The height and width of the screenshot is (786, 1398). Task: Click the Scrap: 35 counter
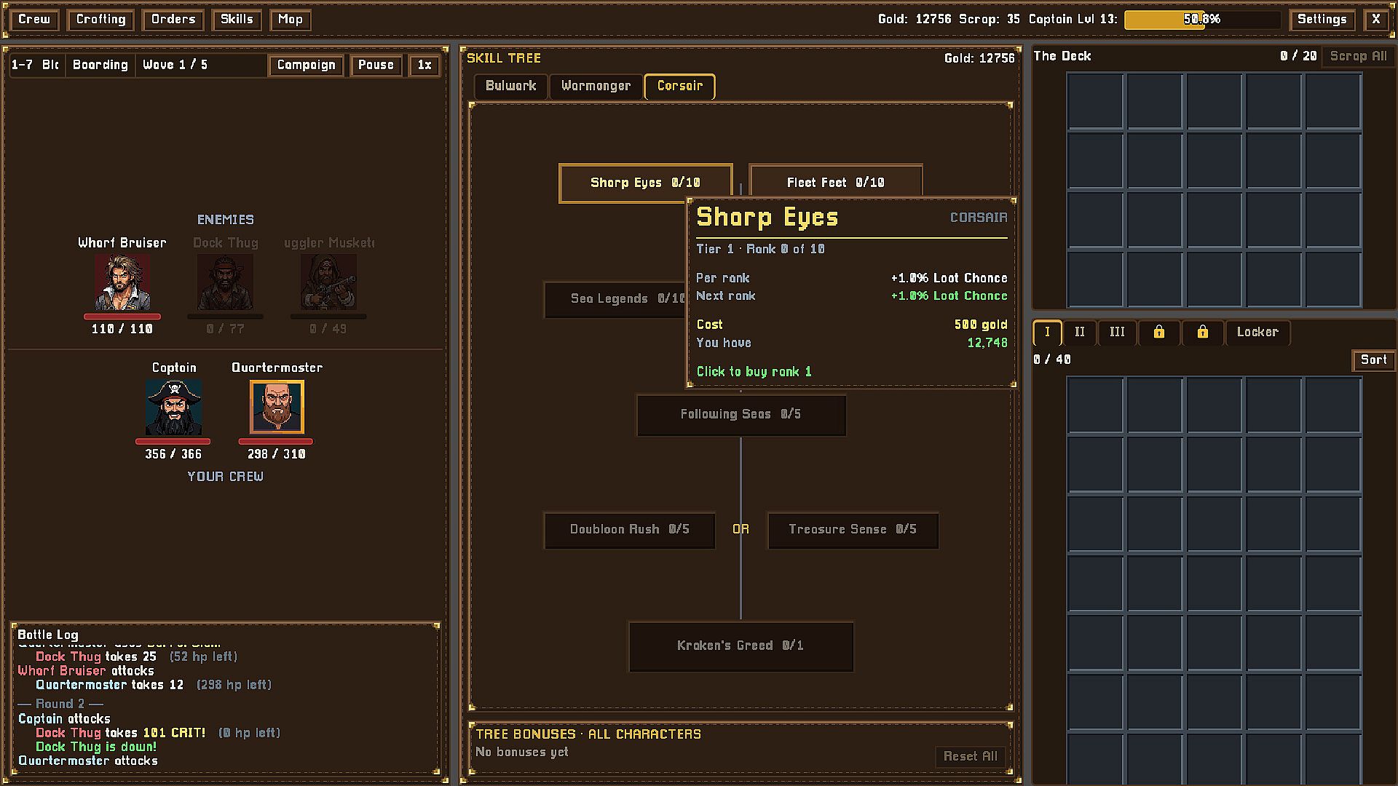click(x=990, y=20)
